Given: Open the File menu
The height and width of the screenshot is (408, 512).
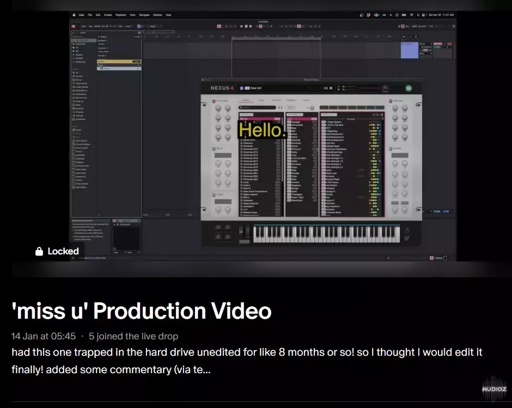Looking at the screenshot, I should (90, 15).
